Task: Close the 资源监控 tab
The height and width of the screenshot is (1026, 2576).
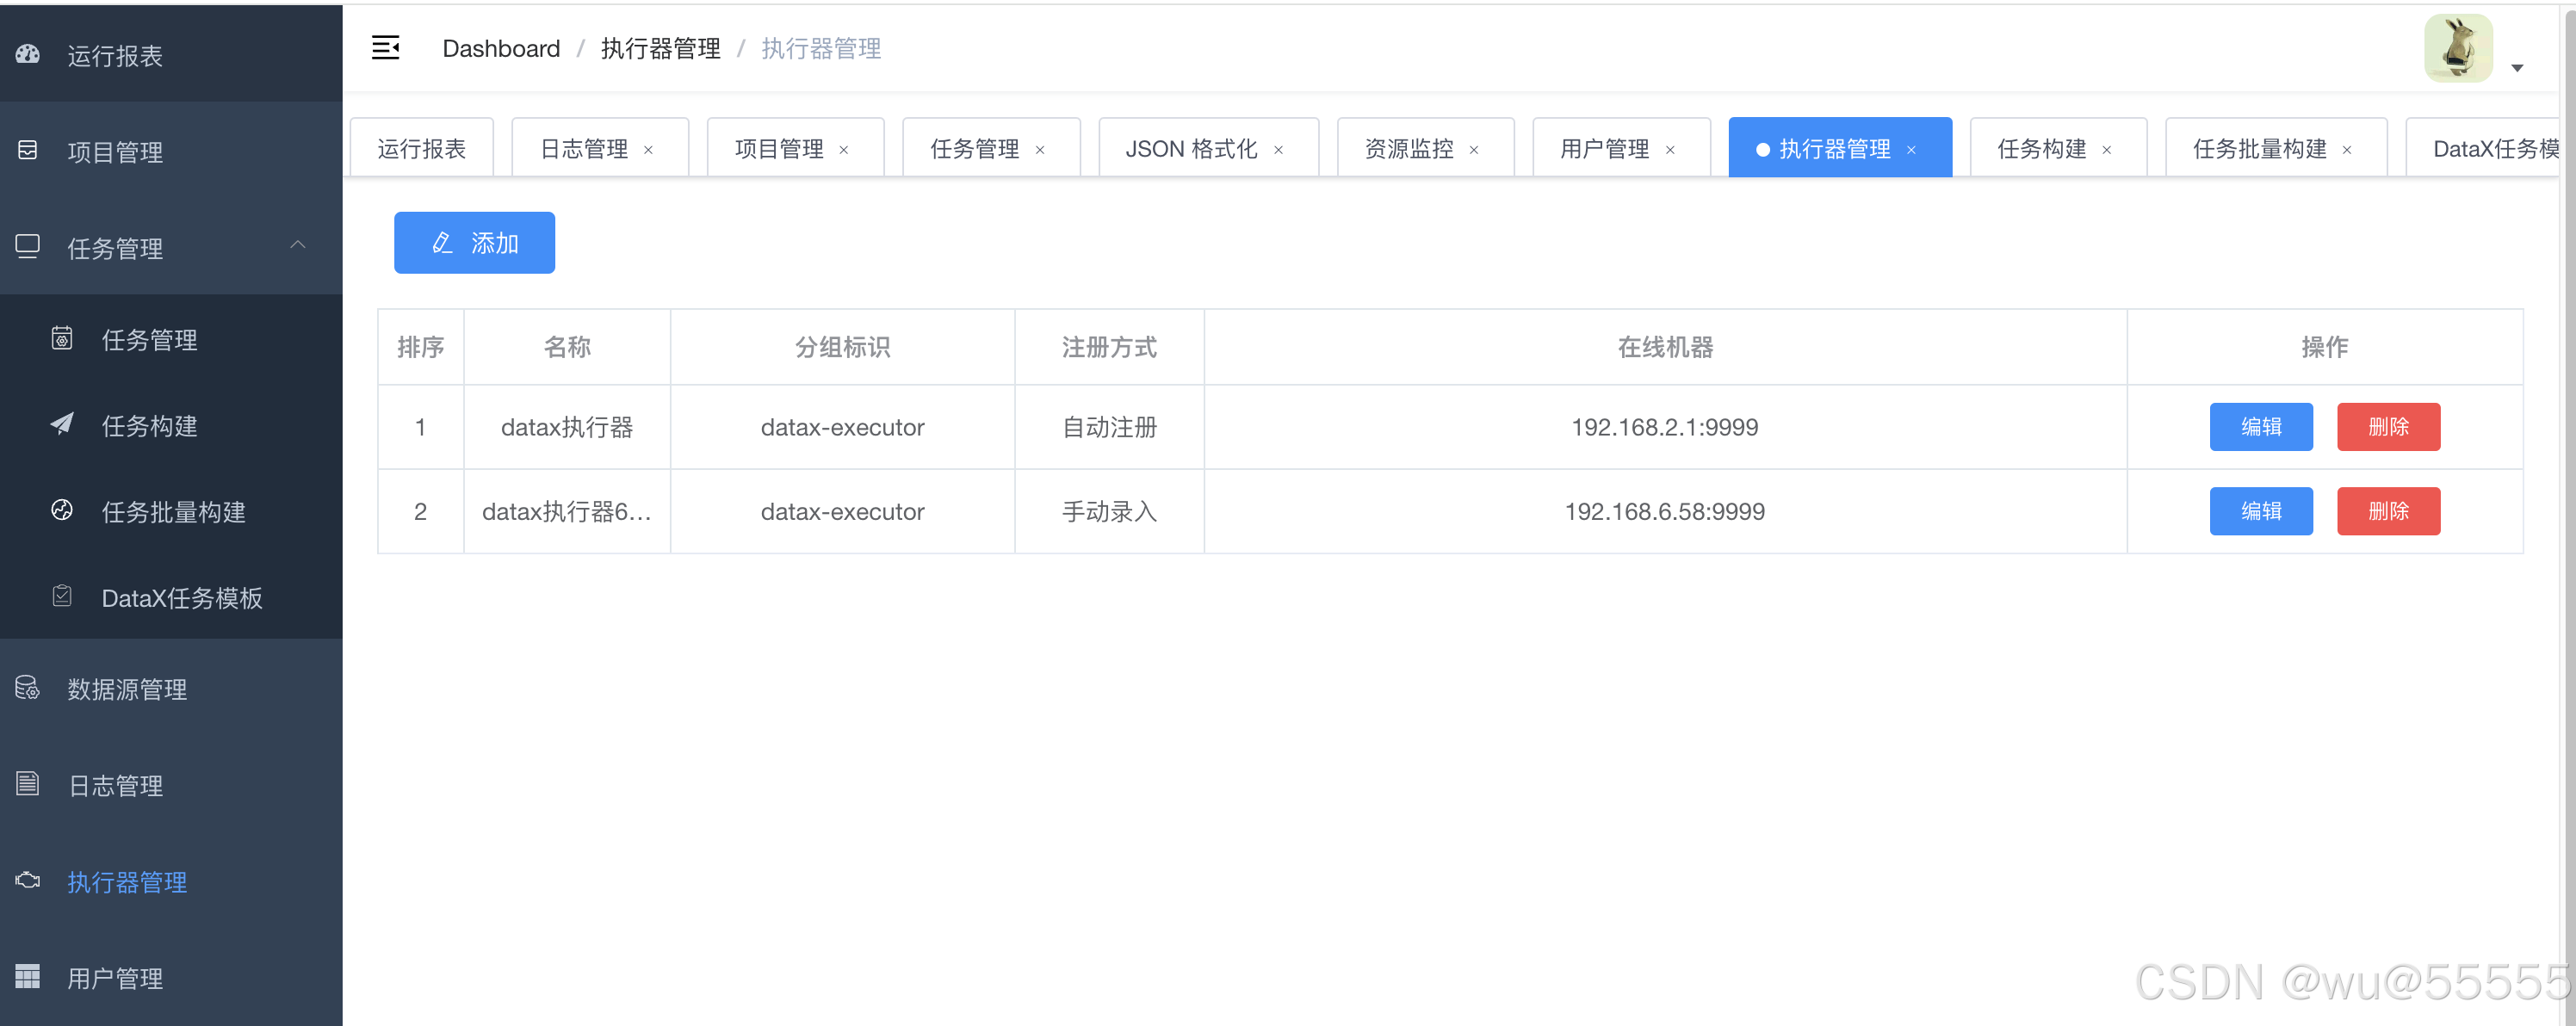Action: [1473, 150]
